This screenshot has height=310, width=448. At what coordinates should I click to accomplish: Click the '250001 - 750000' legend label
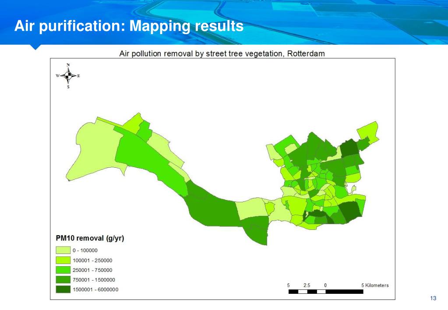[x=92, y=270]
